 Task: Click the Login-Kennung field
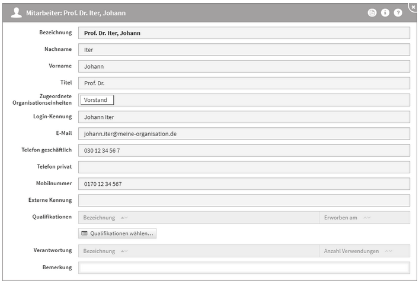coord(244,117)
